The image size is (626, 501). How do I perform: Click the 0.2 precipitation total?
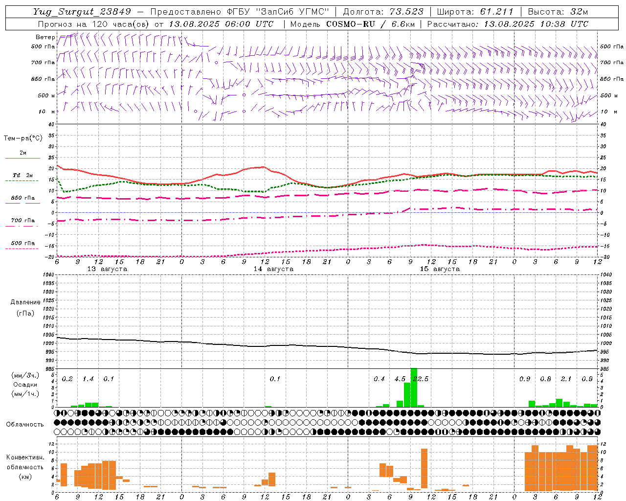tap(67, 379)
